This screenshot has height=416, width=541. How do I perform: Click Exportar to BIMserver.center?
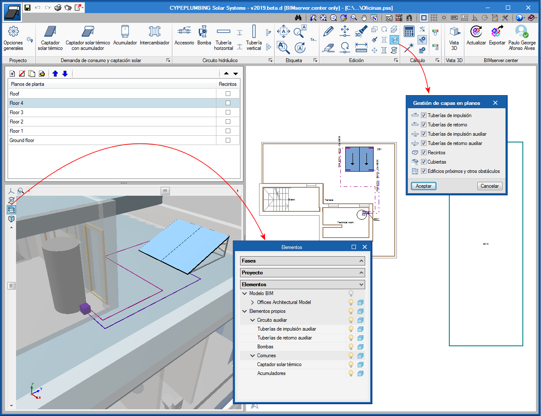[497, 36]
